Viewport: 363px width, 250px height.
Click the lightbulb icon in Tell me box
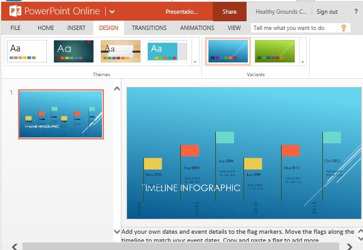pos(344,28)
